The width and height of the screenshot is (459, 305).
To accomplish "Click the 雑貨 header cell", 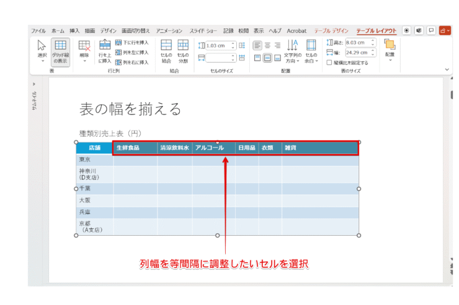I will (320, 148).
